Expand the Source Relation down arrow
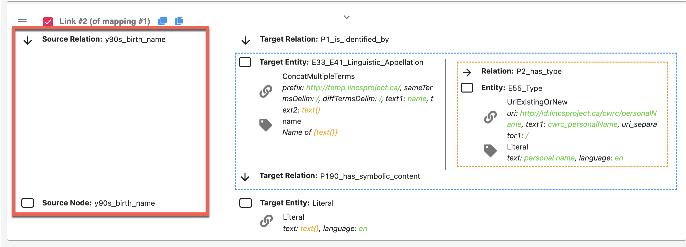 point(28,41)
